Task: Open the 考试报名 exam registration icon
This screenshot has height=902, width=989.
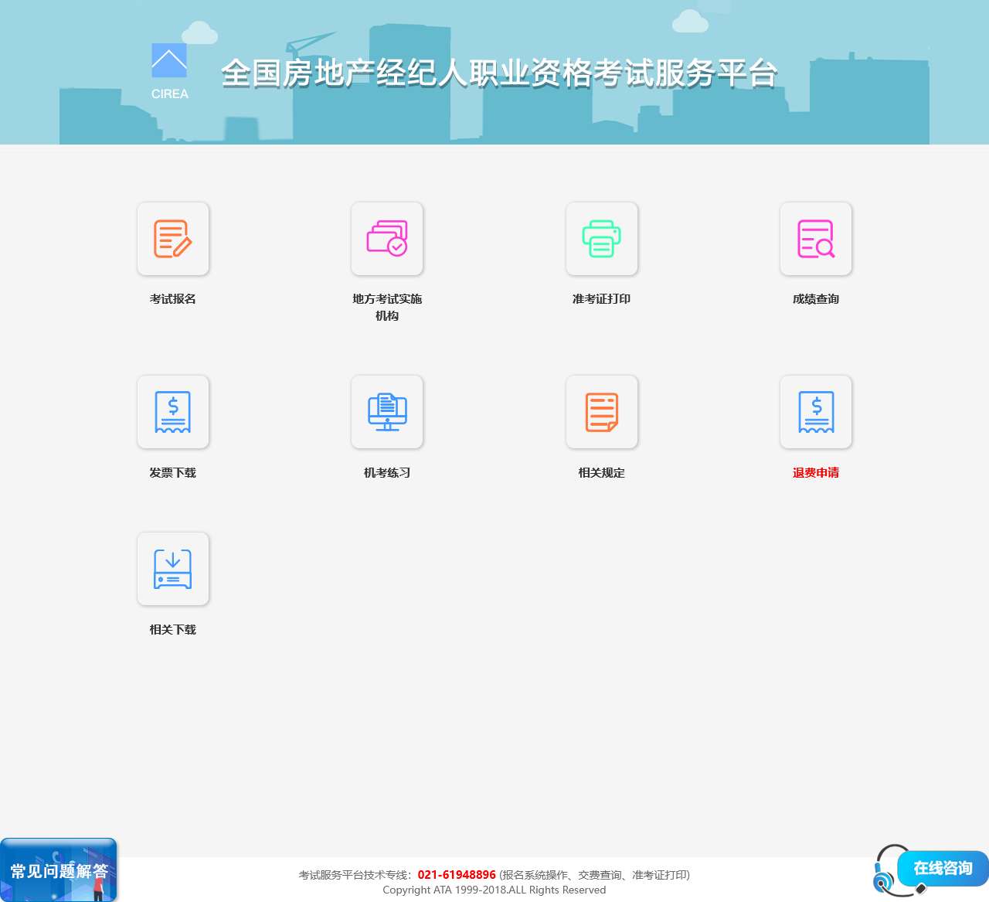Action: pyautogui.click(x=173, y=239)
